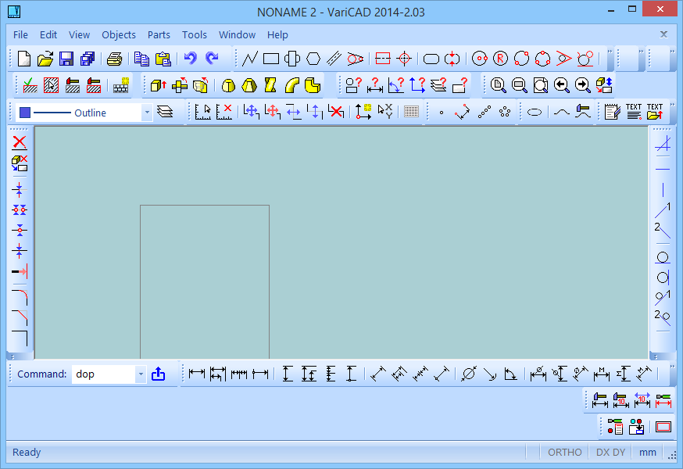Click the red X delete icon on left toolbar
The height and width of the screenshot is (469, 683).
20,142
